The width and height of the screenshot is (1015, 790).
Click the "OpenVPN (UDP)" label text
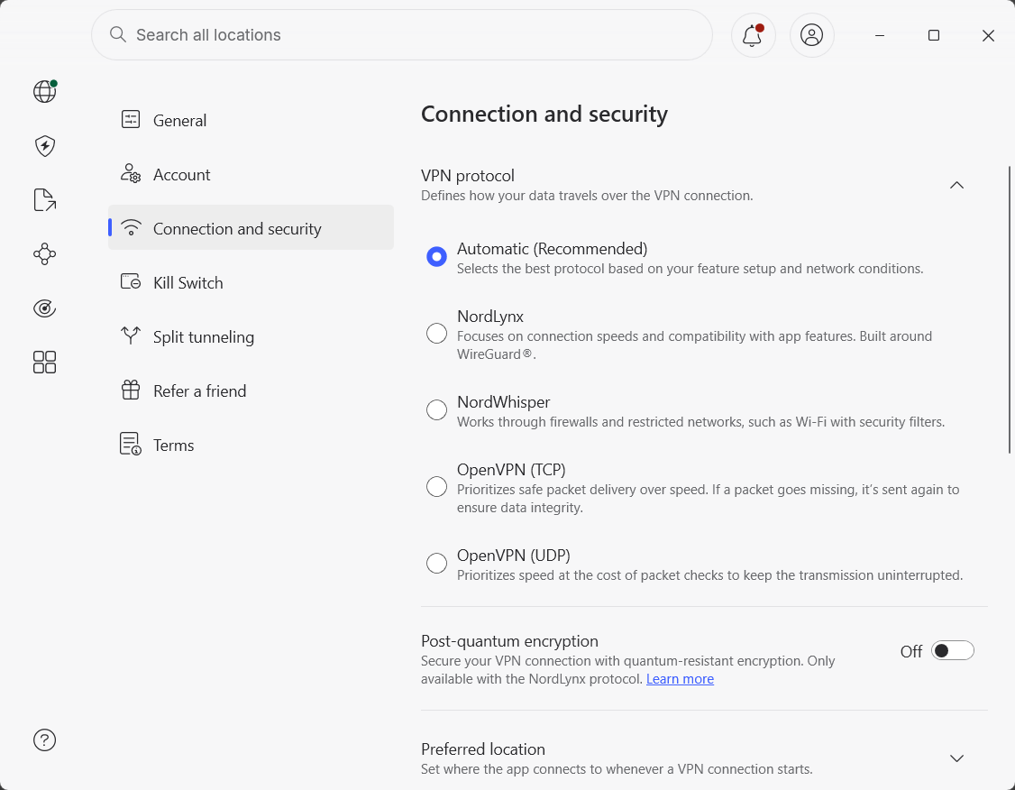513,556
